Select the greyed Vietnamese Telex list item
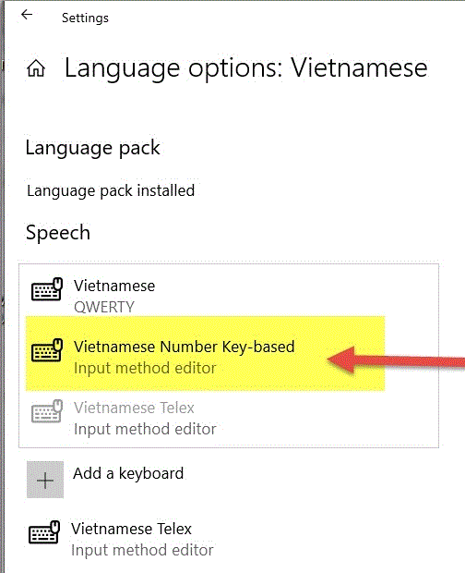The width and height of the screenshot is (465, 573). [x=229, y=418]
